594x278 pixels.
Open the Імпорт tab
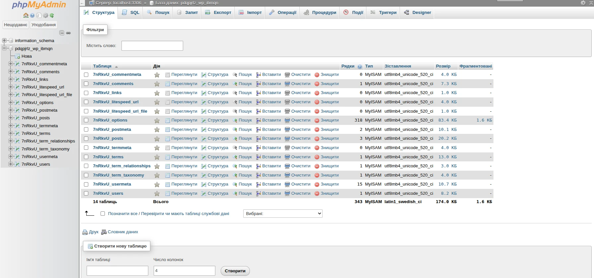coord(250,13)
